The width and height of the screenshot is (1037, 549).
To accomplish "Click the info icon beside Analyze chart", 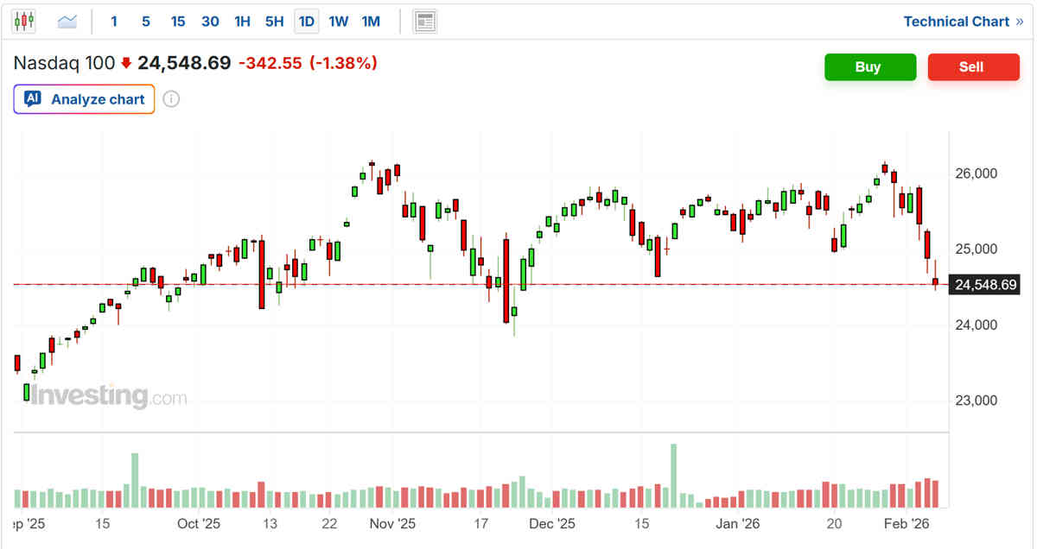I will [171, 99].
